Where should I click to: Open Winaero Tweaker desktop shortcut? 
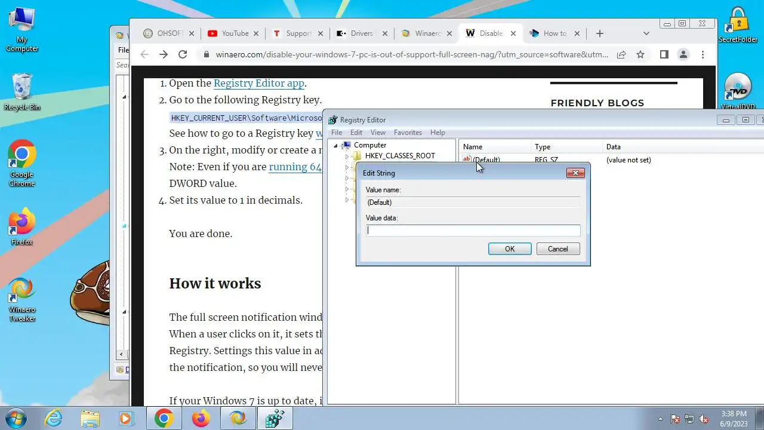[22, 299]
